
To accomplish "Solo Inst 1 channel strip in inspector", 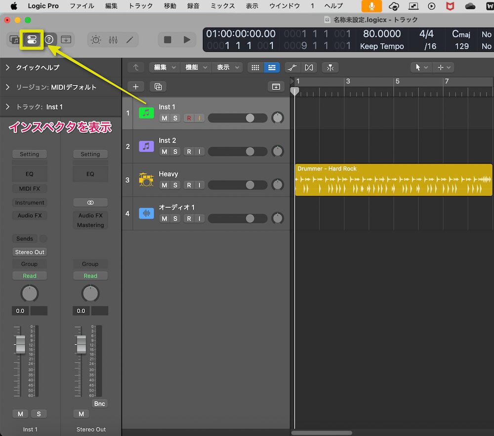I will click(39, 414).
